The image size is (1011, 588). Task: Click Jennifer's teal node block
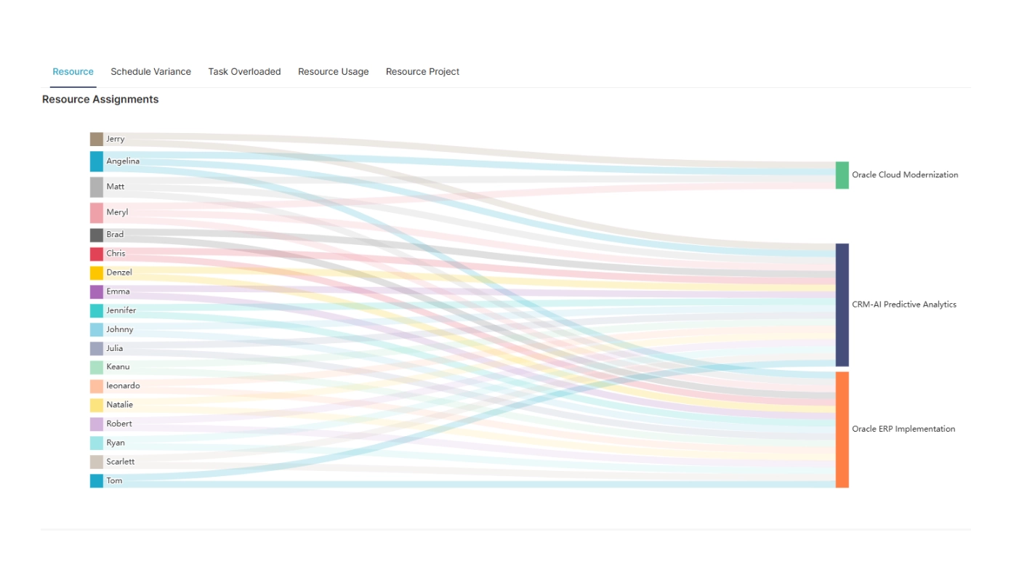pyautogui.click(x=97, y=310)
